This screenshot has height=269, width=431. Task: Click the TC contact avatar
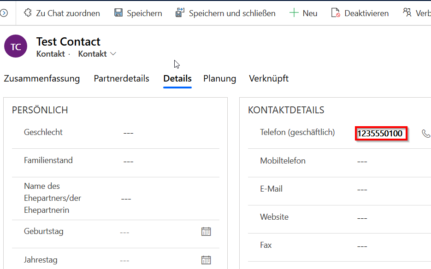[16, 47]
